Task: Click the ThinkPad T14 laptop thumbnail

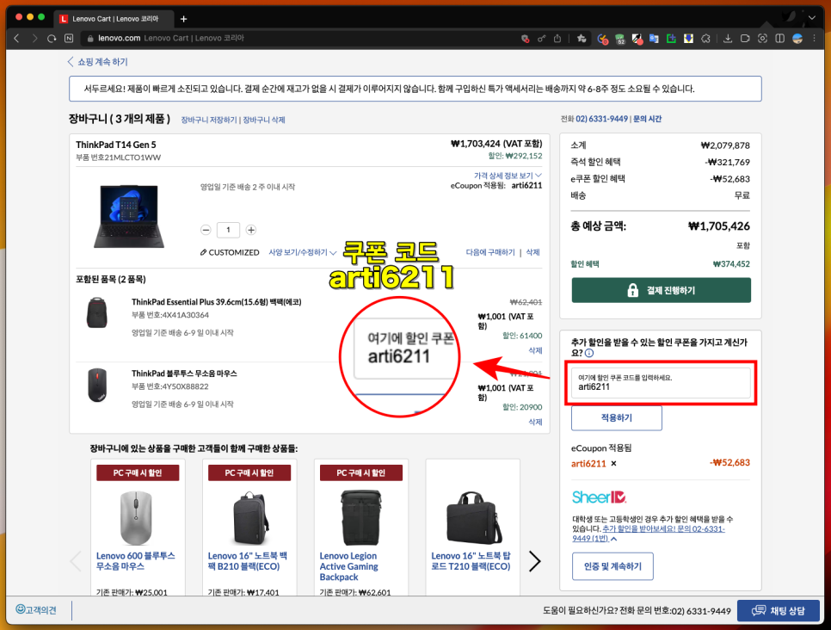Action: [128, 216]
